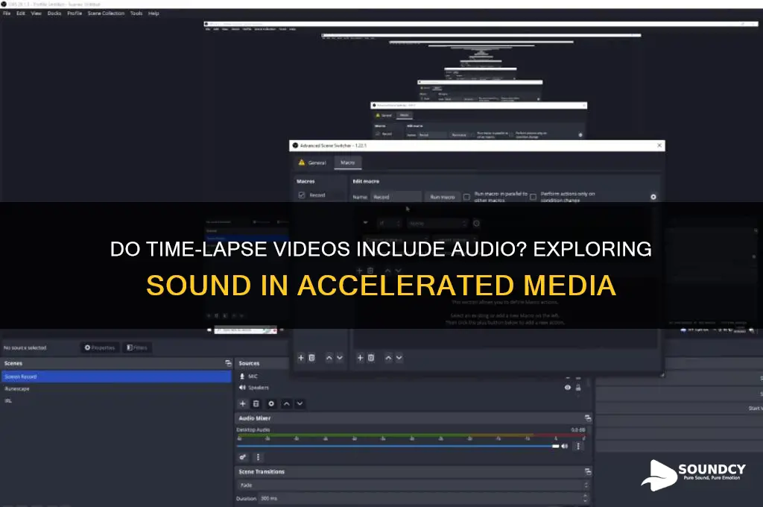This screenshot has width=763, height=507.
Task: Open the Desktop Audio three-dot options menu
Action: (578, 446)
